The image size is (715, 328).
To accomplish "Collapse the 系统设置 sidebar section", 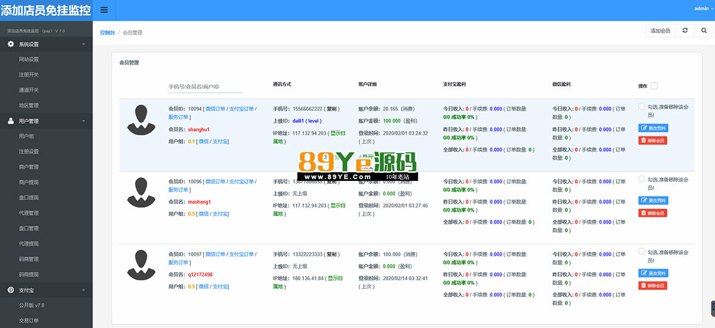I will (x=83, y=44).
